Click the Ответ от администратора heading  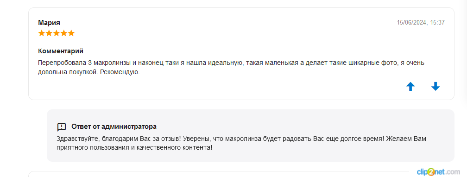(114, 126)
